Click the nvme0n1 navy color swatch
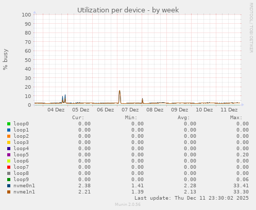The image size is (256, 210). click(9, 186)
